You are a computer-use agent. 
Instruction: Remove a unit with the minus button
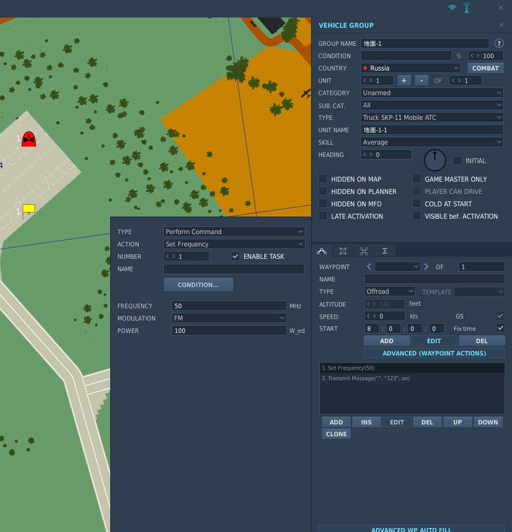click(x=422, y=81)
